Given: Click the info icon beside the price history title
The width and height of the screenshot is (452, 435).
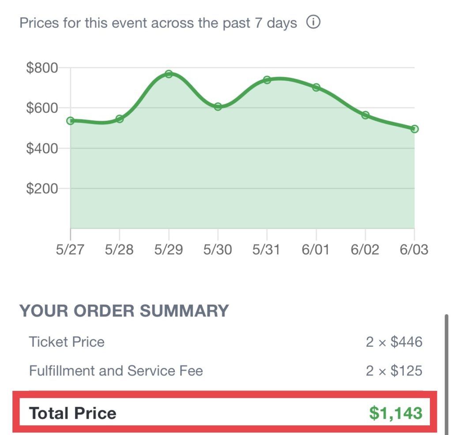Looking at the screenshot, I should tap(313, 22).
